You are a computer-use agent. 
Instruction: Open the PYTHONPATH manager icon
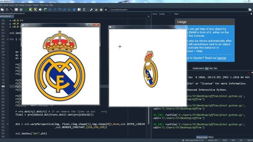click(x=96, y=9)
